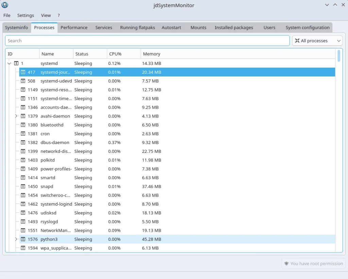Open the All processes filter dropdown
This screenshot has width=348, height=279.
(317, 41)
